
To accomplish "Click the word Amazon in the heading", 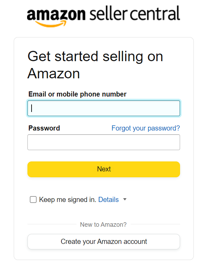I will pos(54,74).
